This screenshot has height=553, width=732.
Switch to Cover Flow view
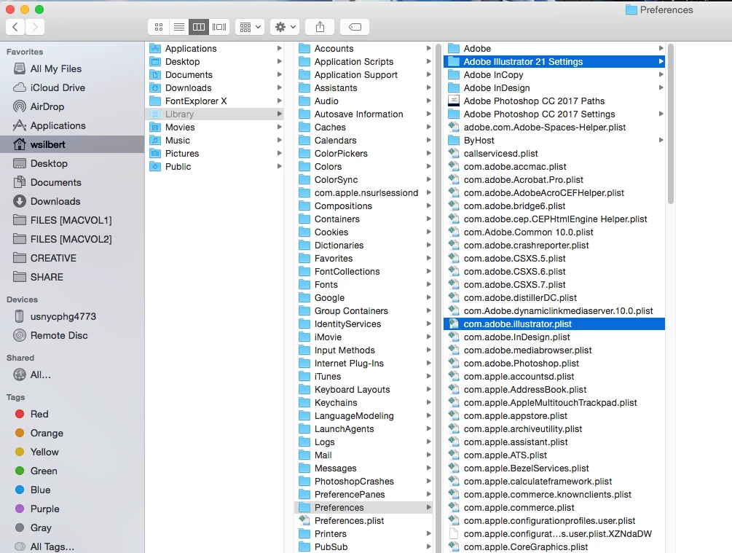click(219, 27)
